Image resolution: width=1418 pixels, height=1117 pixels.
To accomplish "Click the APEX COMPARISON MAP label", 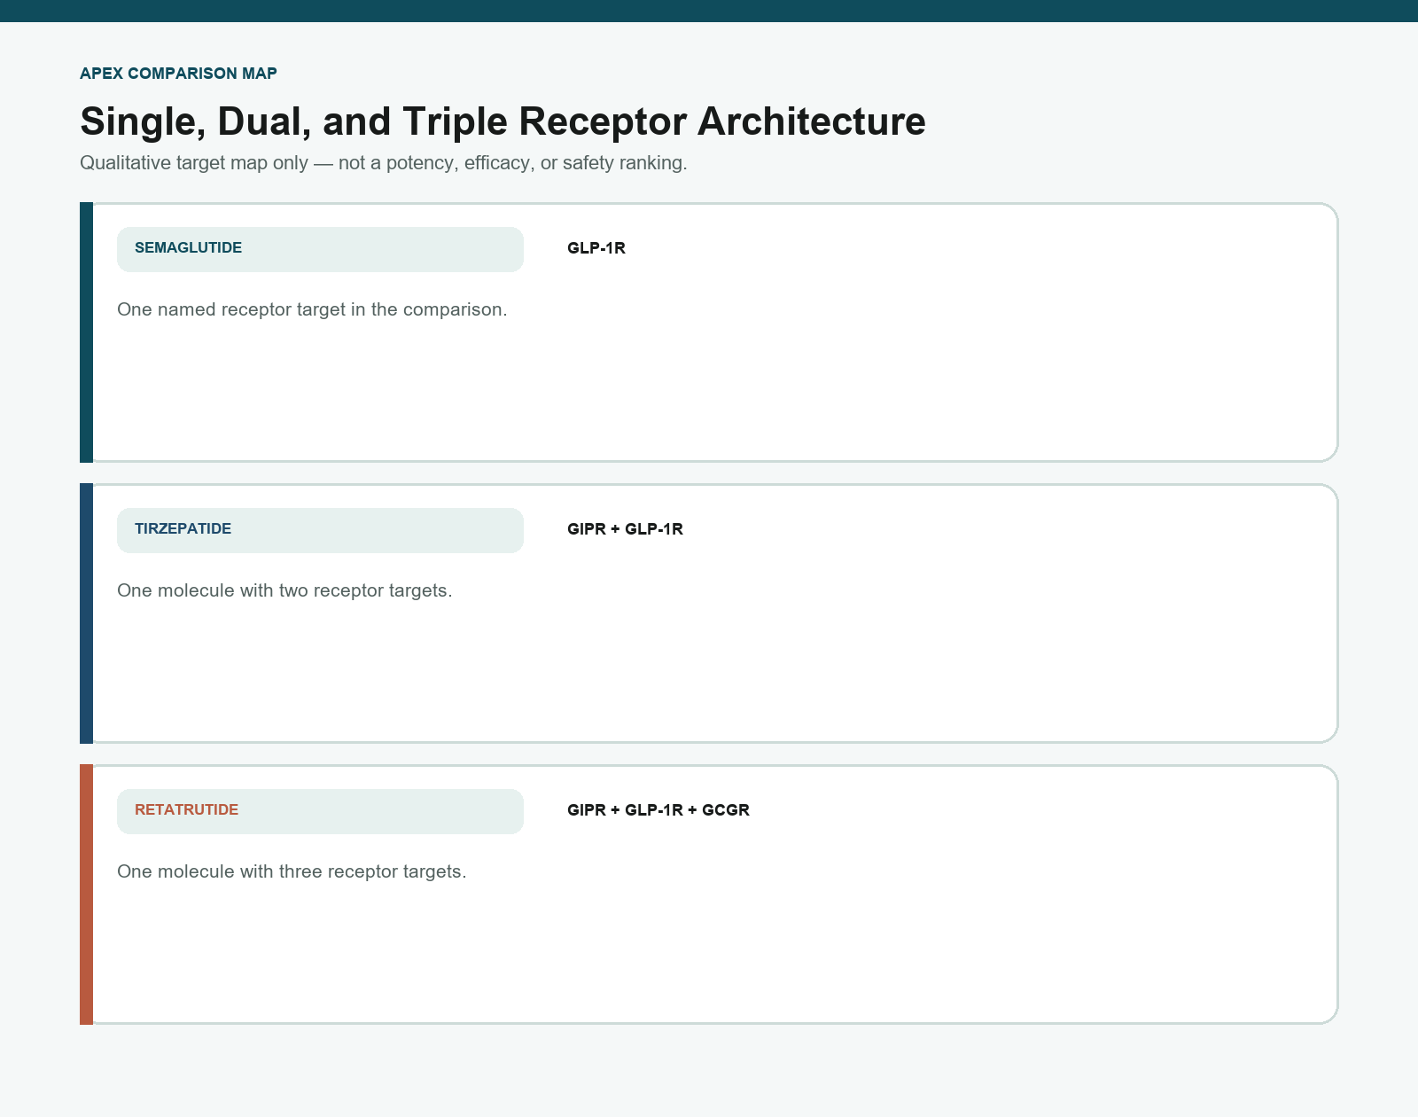I will (178, 74).
